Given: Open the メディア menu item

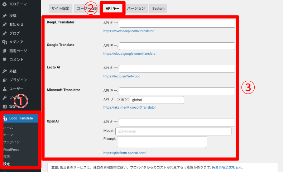Looking at the screenshot, I should coord(16,42).
